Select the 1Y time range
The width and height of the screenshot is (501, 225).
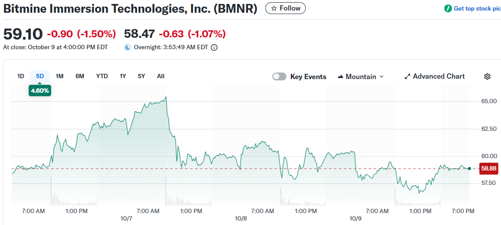pyautogui.click(x=123, y=76)
